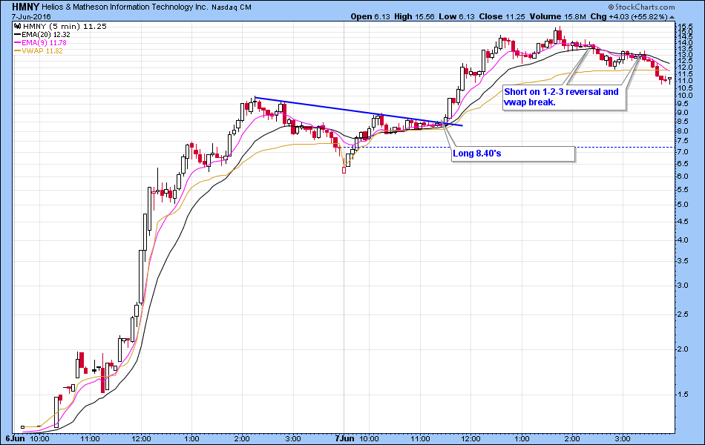Screen dimensions: 705x445
Task: Click the EMA(9) 11.78 legend entry
Action: pyautogui.click(x=44, y=43)
